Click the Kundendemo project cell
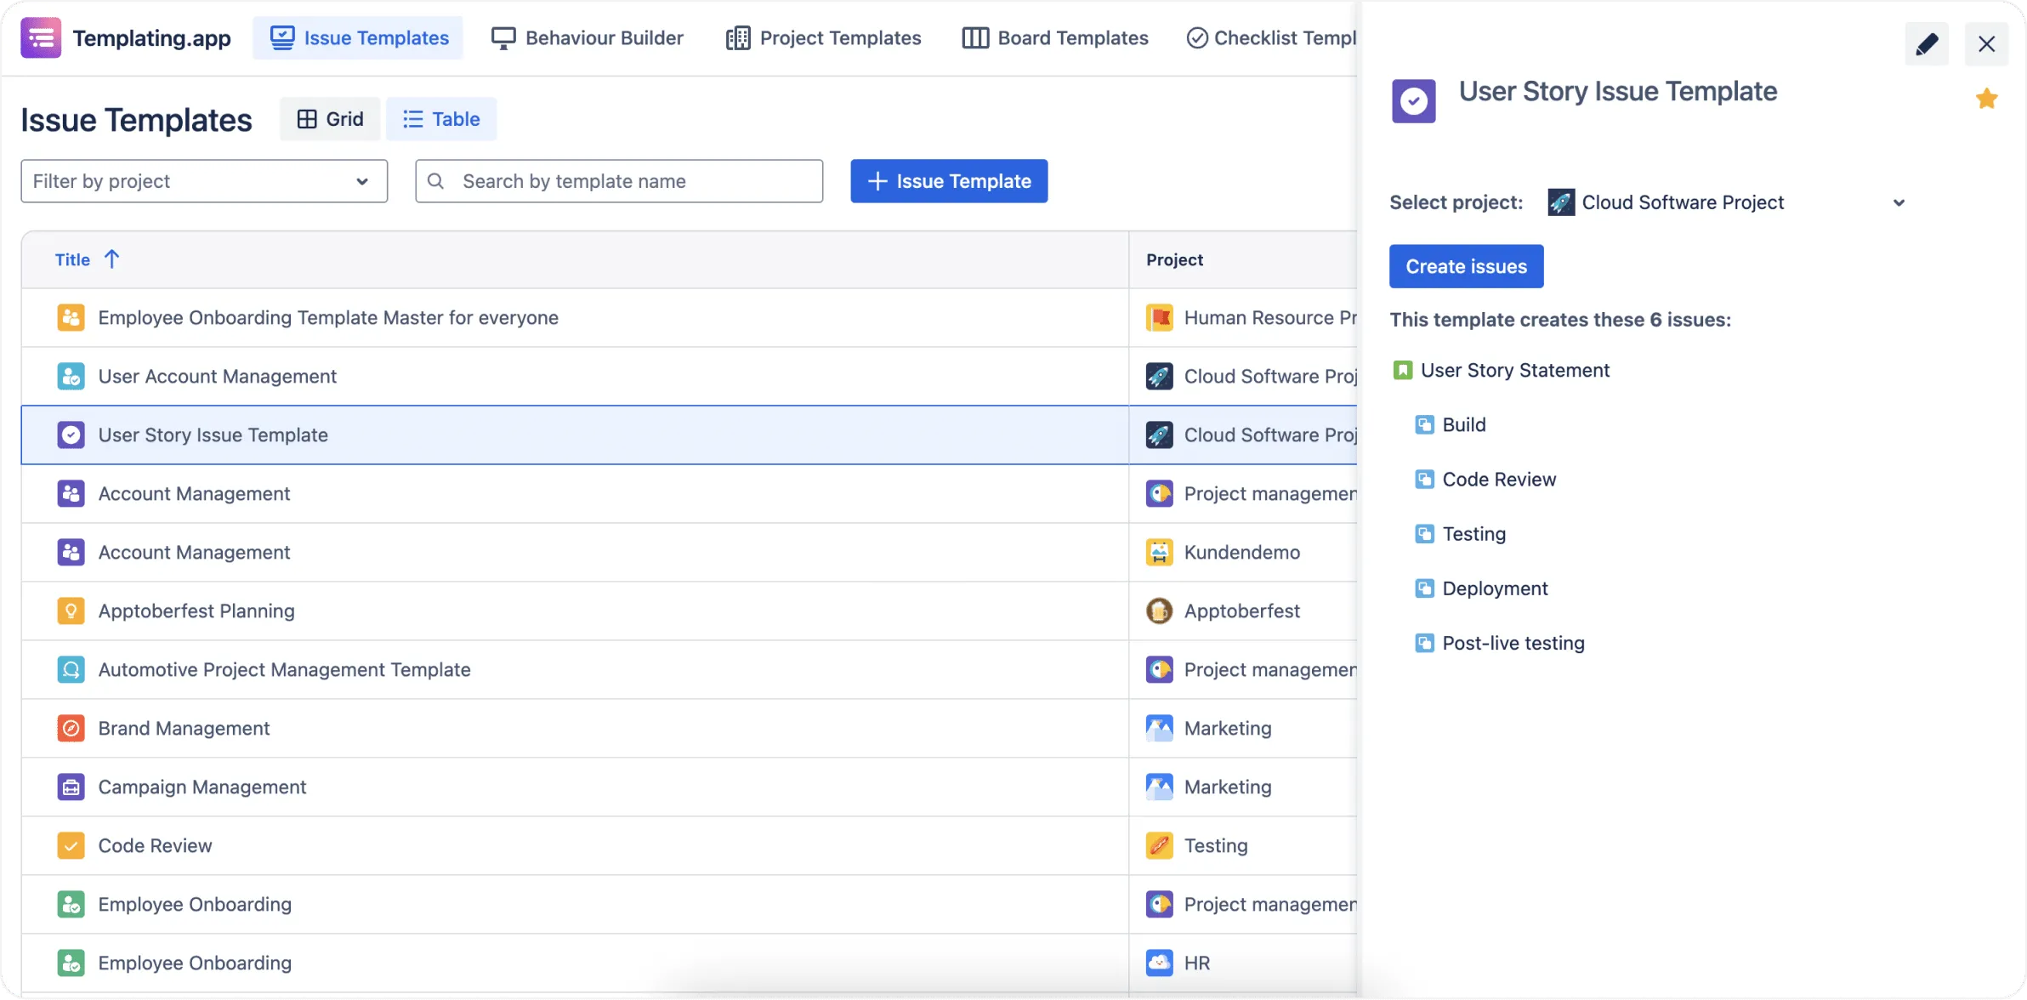 tap(1243, 552)
